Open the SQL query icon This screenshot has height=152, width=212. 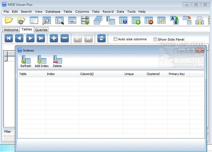tap(72, 20)
